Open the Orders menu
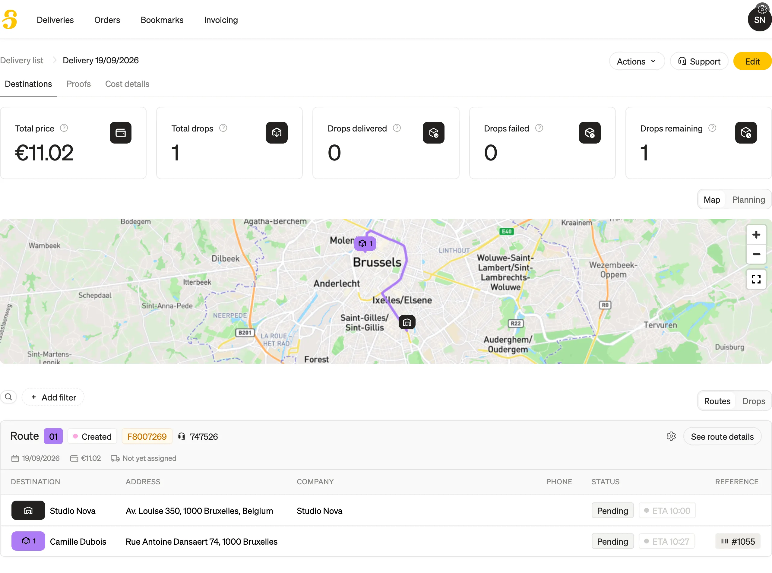 click(107, 20)
